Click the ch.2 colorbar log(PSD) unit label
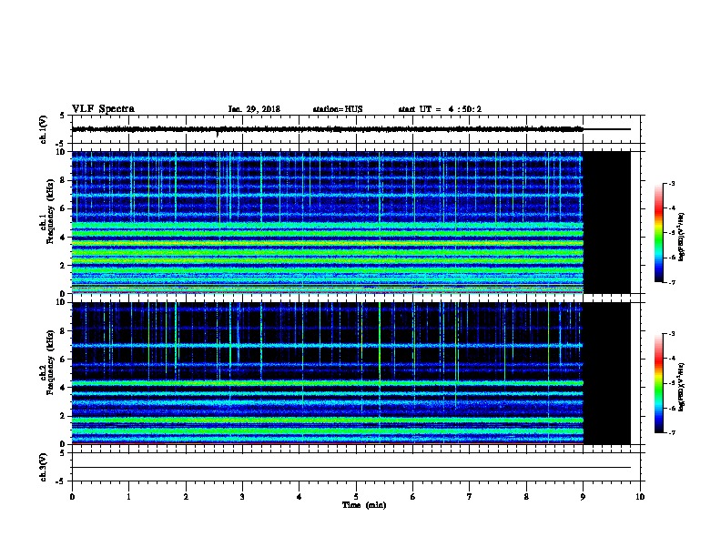721x557 pixels. tap(681, 387)
